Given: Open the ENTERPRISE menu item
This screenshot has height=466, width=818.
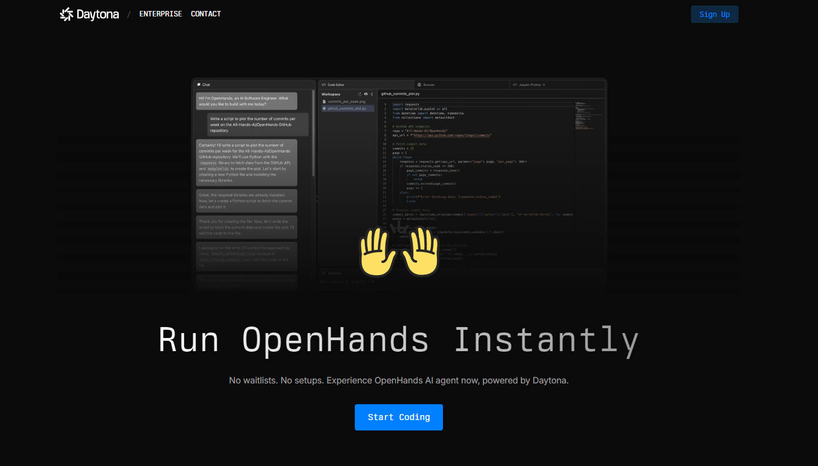Looking at the screenshot, I should (x=160, y=14).
